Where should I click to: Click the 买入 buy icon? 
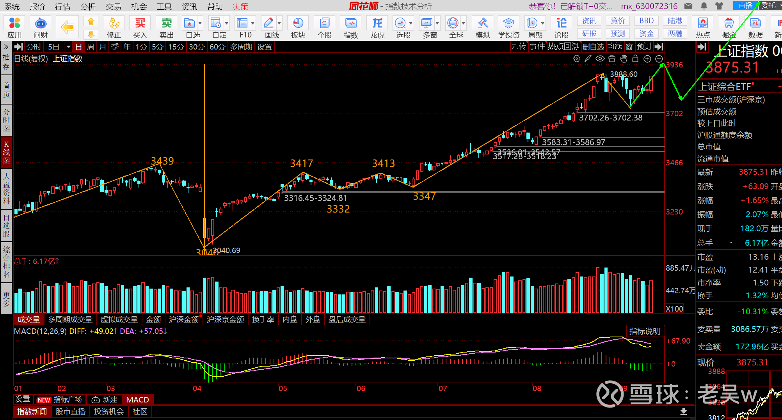coord(140,27)
